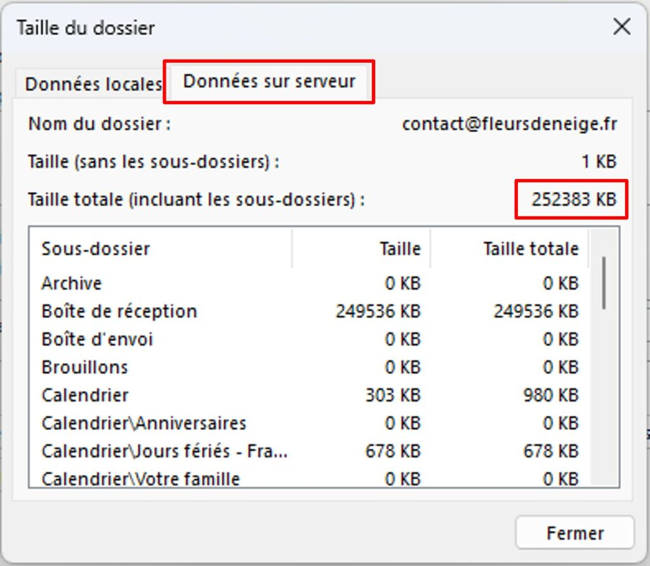Image resolution: width=650 pixels, height=566 pixels.
Task: Switch to the Données locales tab
Action: click(x=93, y=84)
